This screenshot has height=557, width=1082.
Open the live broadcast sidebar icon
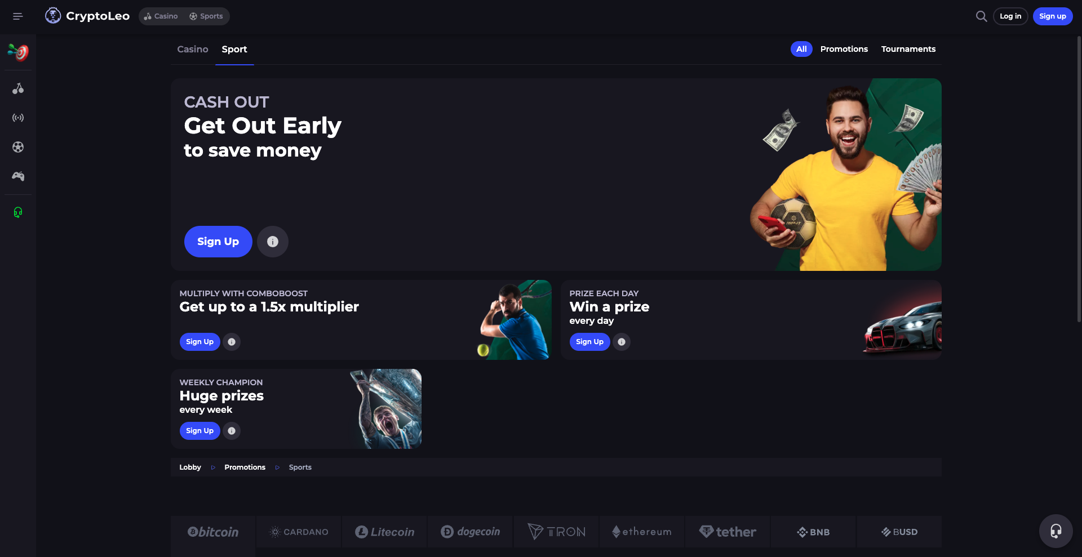tap(18, 118)
